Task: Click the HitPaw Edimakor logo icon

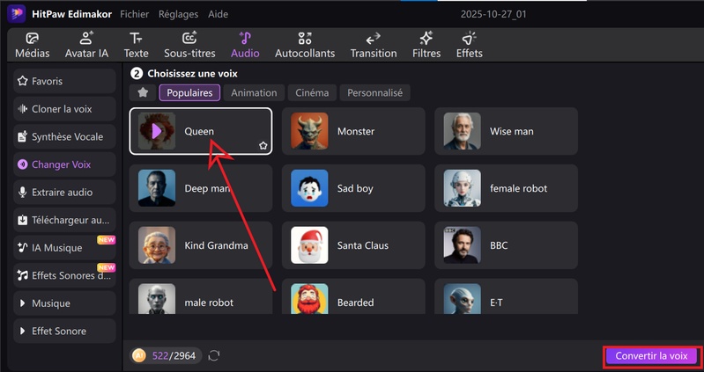Action: point(16,14)
